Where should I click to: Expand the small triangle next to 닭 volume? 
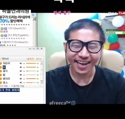tap(24, 67)
